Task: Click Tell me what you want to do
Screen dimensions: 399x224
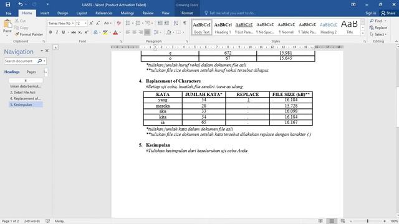Action: click(230, 13)
